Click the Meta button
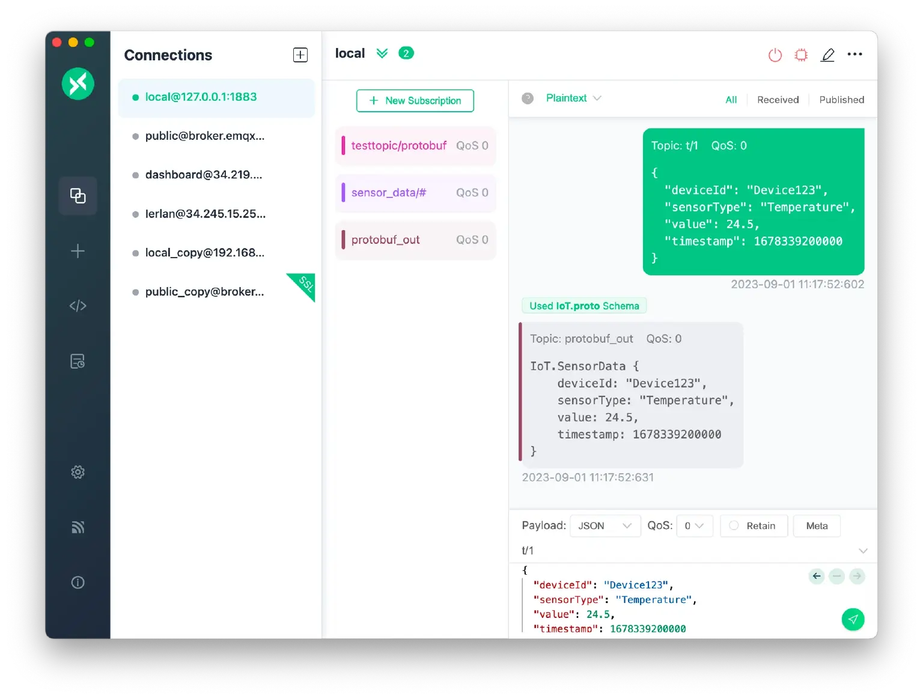The image size is (923, 699). 816,525
